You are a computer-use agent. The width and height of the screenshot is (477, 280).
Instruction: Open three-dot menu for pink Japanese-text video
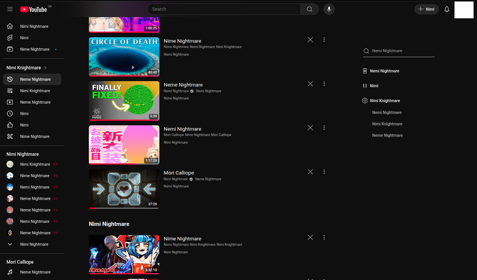(324, 128)
